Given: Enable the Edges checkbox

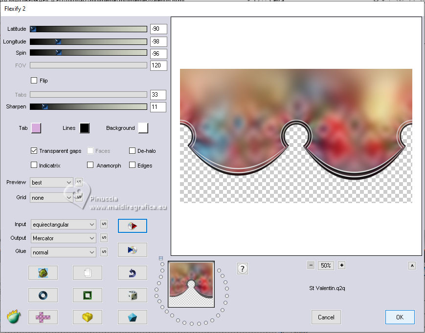Looking at the screenshot, I should [132, 165].
